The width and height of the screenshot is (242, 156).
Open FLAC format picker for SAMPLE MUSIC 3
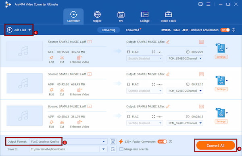pos(222,113)
